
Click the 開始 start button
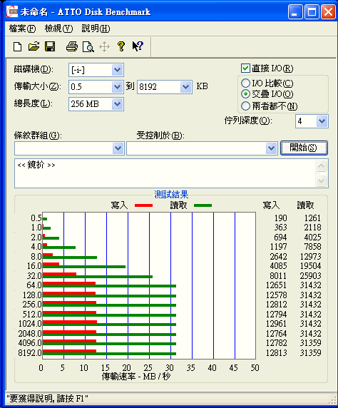coord(304,148)
